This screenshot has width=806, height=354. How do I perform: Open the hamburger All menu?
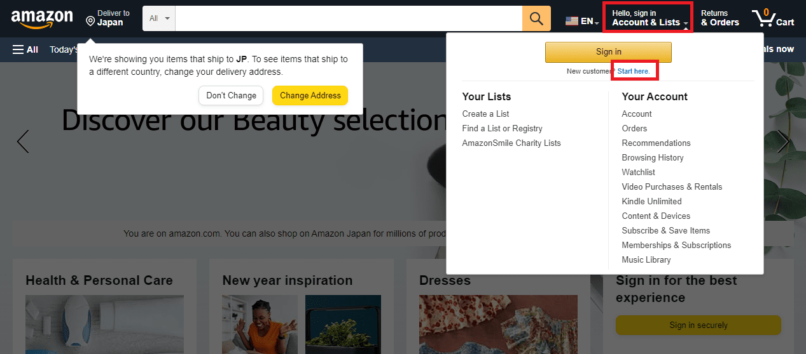point(25,49)
